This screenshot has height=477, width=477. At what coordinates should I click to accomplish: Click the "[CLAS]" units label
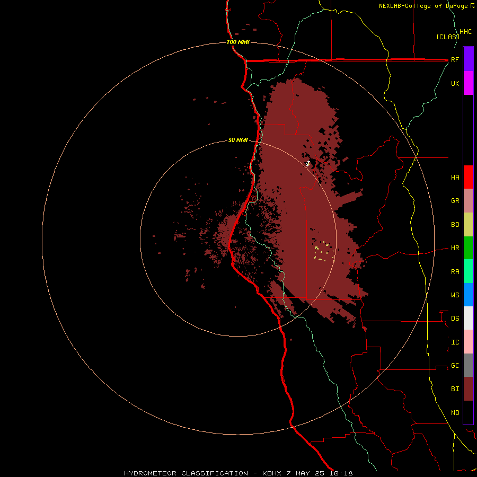(447, 37)
